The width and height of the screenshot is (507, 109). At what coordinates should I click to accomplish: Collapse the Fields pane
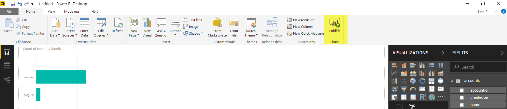[x=502, y=53]
